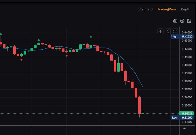Switch to the Standard chart tab

145,9
